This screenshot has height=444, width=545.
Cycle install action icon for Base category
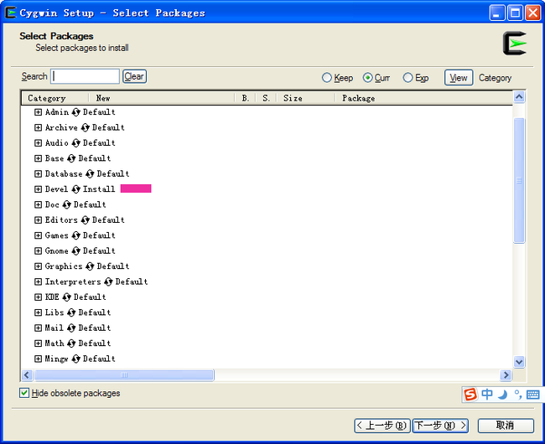coord(71,158)
